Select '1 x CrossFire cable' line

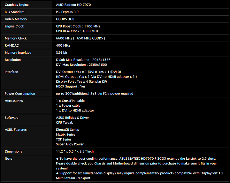coord(70,101)
